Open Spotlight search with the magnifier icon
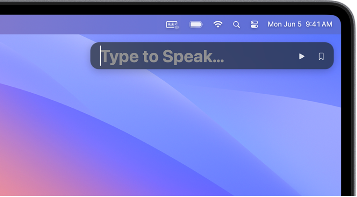The height and width of the screenshot is (197, 357). pos(237,25)
